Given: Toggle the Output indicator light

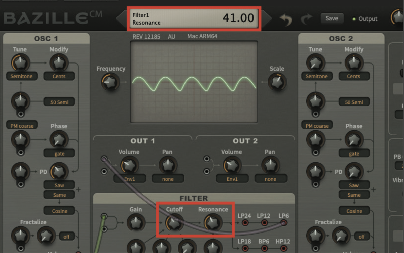Looking at the screenshot, I should tap(353, 19).
